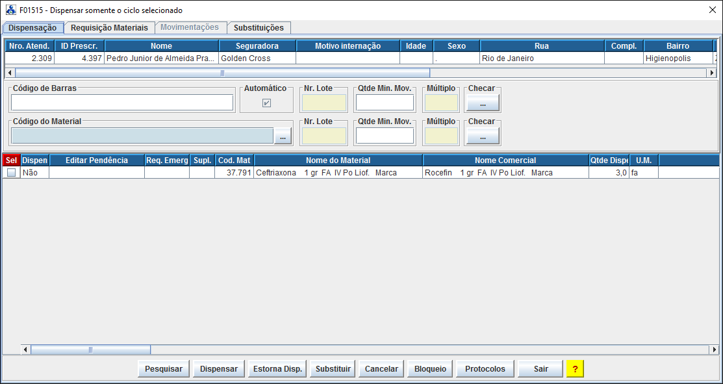Click the Pesquisar button
Image resolution: width=723 pixels, height=384 pixels.
pos(164,368)
